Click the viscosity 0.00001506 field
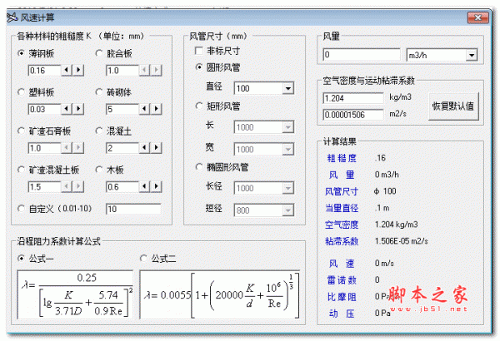 353,115
